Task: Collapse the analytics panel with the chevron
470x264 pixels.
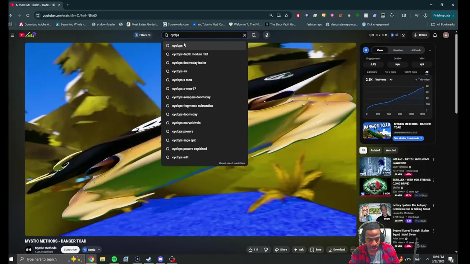Action: pyautogui.click(x=430, y=50)
